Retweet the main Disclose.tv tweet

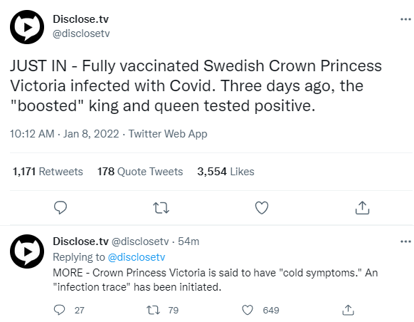[x=161, y=208]
